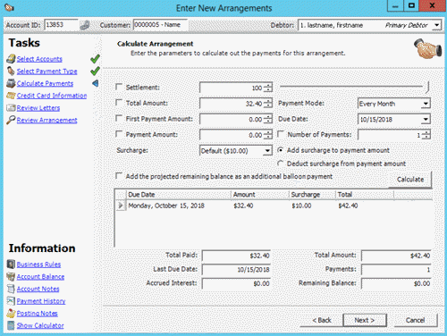Open the Business Rules link

(x=38, y=265)
